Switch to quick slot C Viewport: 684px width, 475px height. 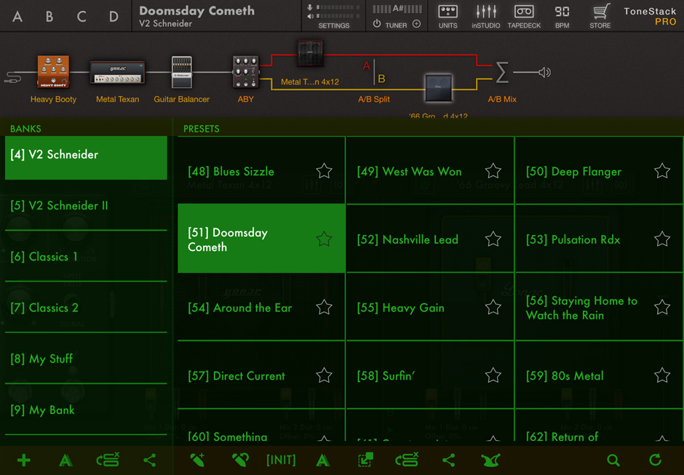[x=81, y=17]
